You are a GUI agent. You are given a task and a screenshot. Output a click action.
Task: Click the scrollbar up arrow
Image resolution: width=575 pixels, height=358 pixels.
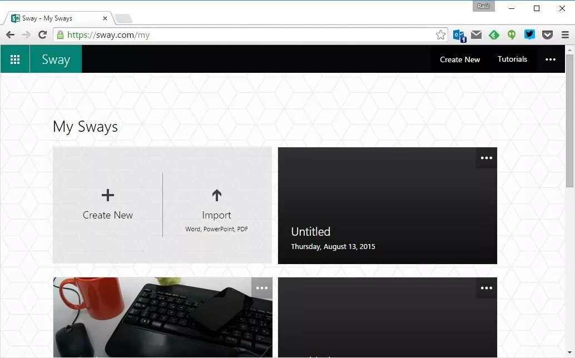tap(569, 50)
